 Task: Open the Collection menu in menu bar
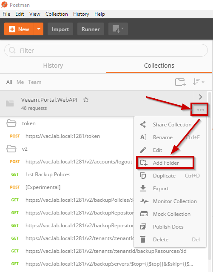57,14
